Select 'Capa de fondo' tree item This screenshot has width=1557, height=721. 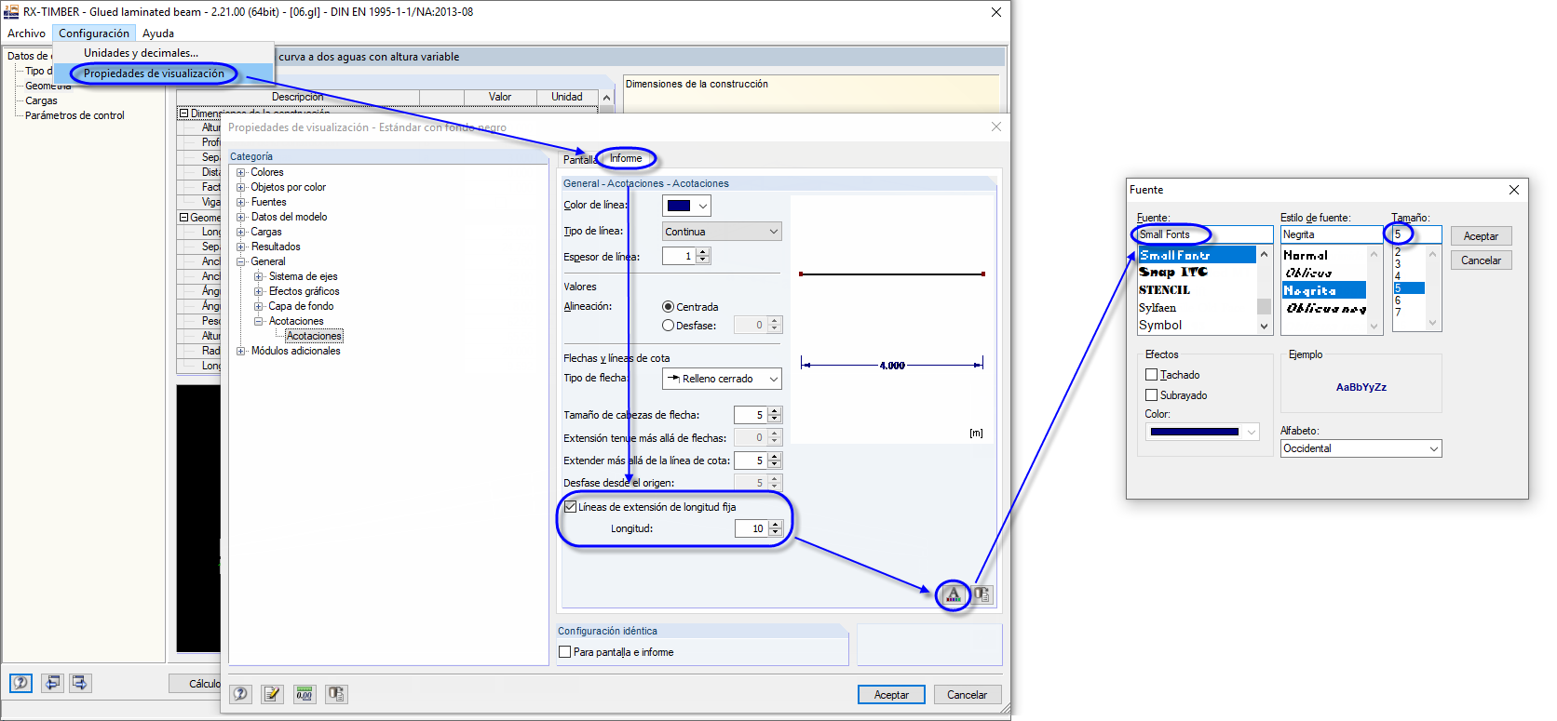[x=301, y=306]
